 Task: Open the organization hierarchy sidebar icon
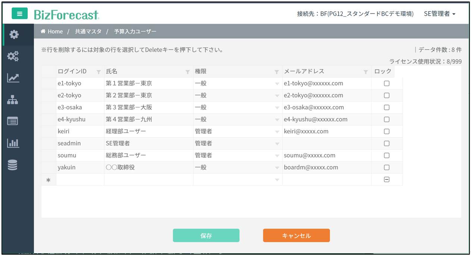click(13, 100)
